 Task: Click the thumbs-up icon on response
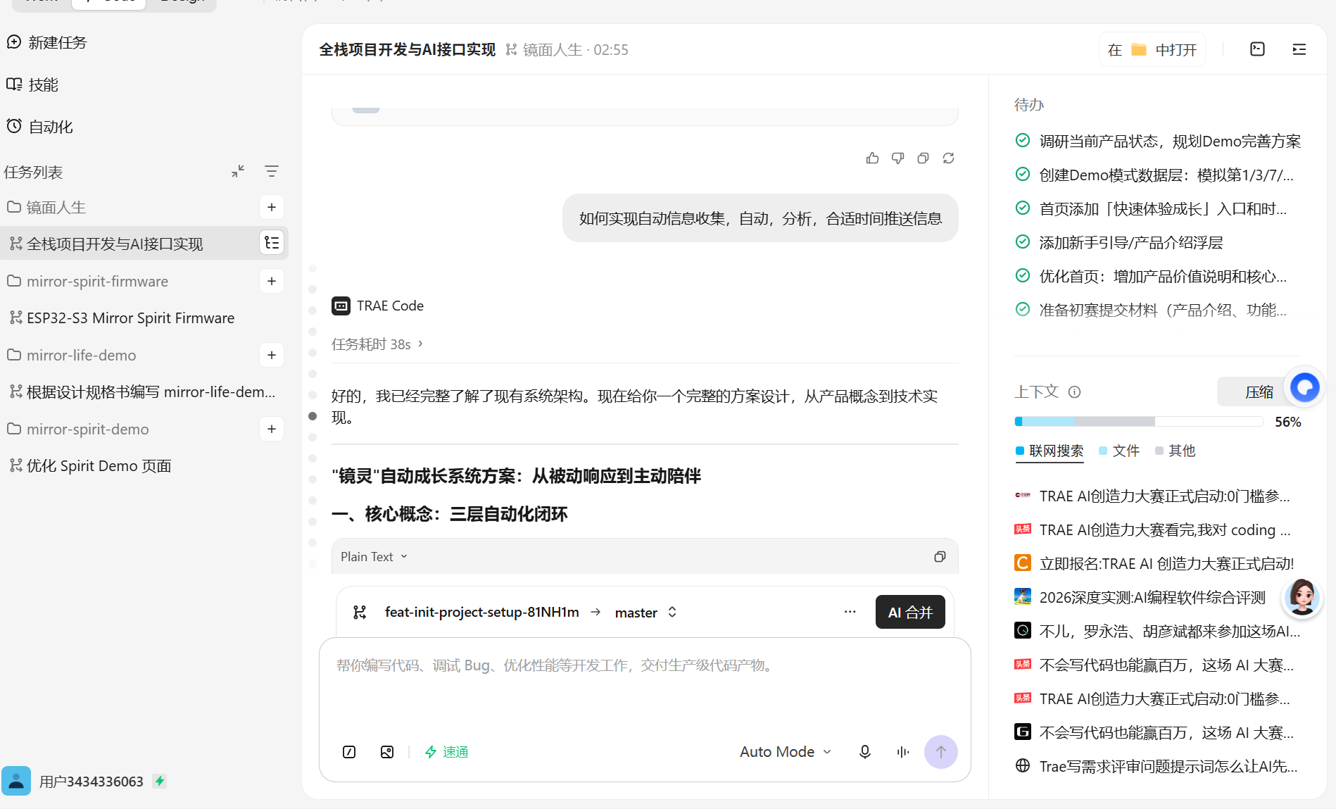pos(872,158)
